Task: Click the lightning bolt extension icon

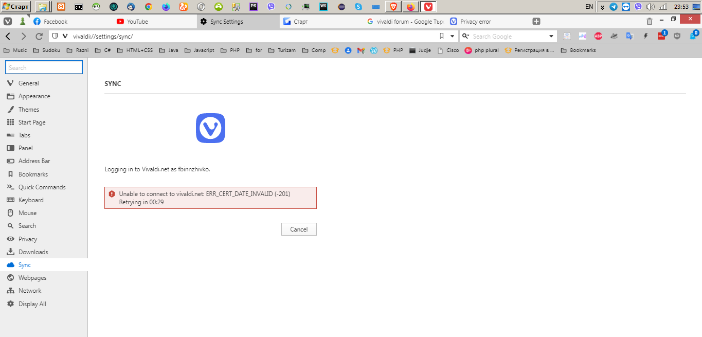Action: 645,36
